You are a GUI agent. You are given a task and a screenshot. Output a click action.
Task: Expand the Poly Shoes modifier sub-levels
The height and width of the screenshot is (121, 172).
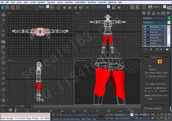(x=148, y=37)
